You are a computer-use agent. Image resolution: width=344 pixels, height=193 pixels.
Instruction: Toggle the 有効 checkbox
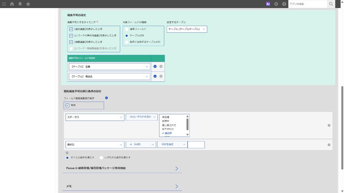point(68,105)
